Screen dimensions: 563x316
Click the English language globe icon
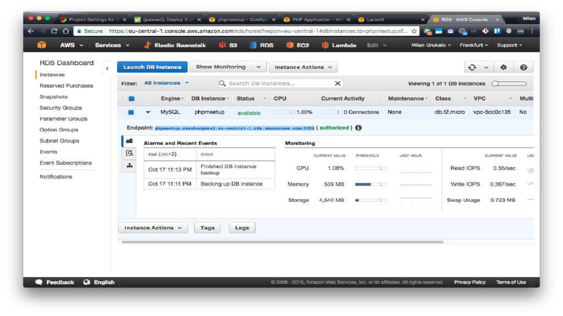click(x=86, y=282)
